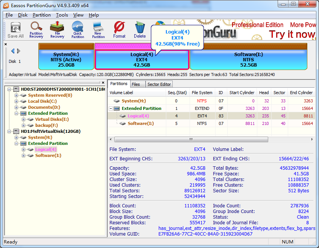Screen dimensions: 319x248
Task: Click the horizontal scrollbar thumb in partitions table
Action: click(x=191, y=139)
